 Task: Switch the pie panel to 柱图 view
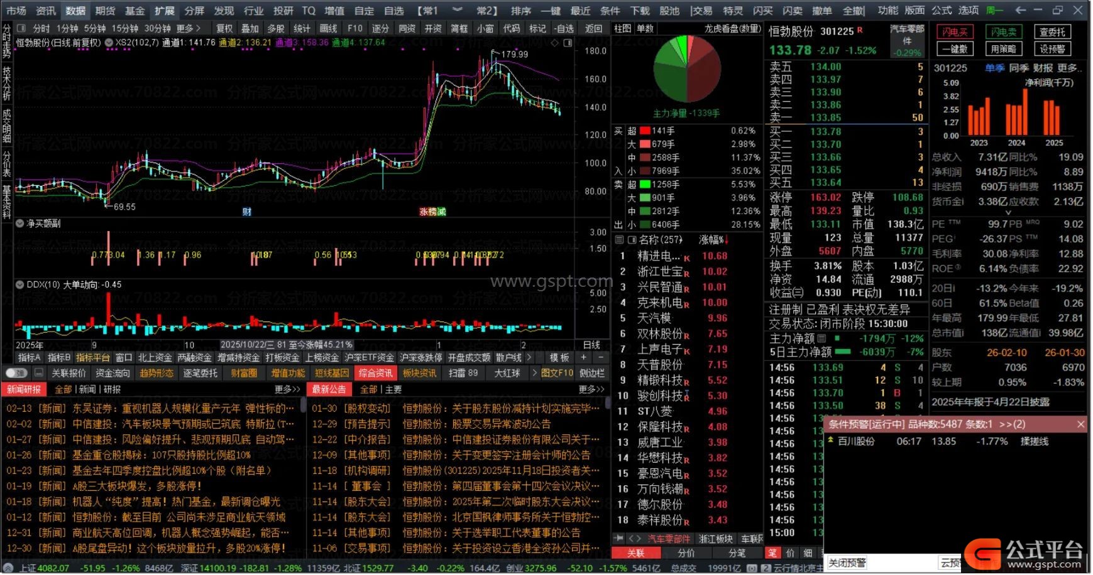point(622,28)
